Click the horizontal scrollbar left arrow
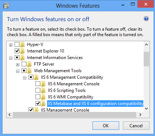This screenshot has height=136, width=155. click(10, 114)
